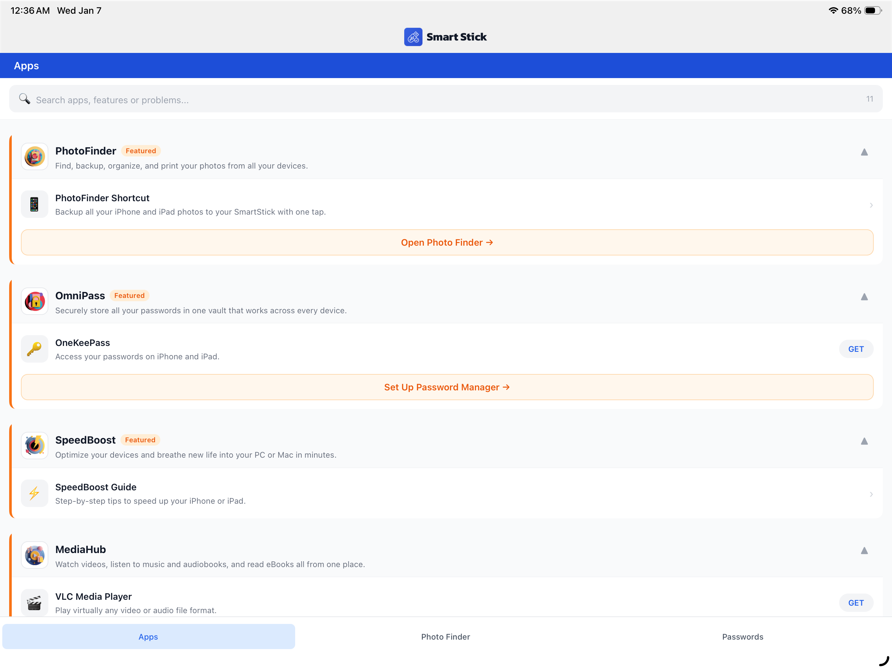
Task: Tap the PhotoFinder Featured badge
Action: pos(141,151)
